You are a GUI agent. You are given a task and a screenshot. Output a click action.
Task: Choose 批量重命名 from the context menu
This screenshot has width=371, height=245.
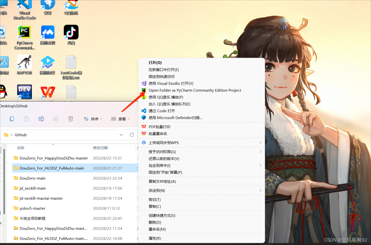[158, 134]
